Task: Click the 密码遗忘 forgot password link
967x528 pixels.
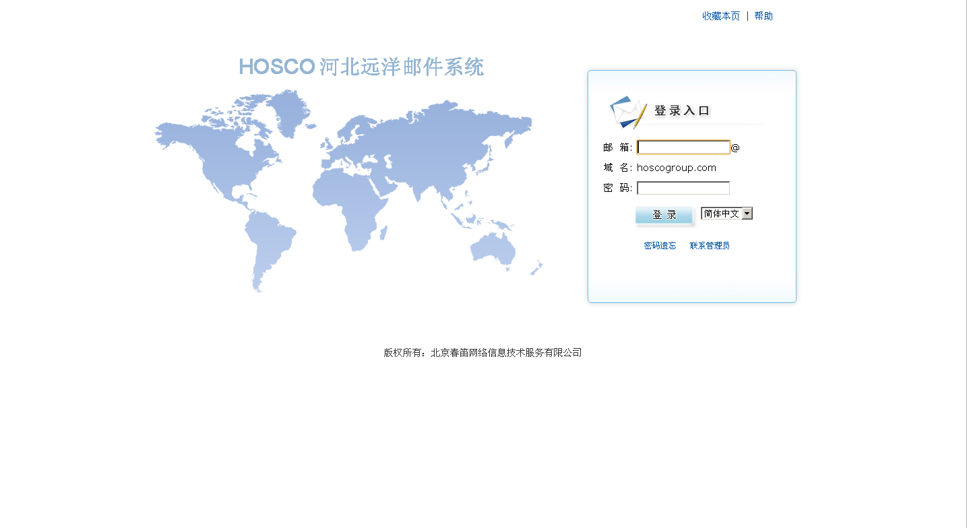Action: [x=660, y=246]
